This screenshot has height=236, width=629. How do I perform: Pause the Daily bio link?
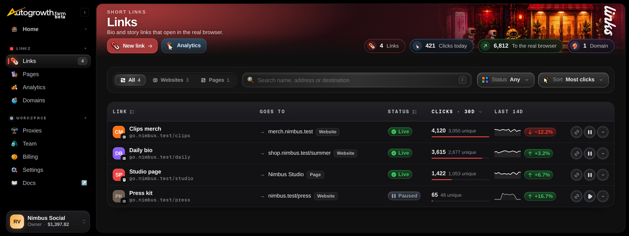(590, 153)
